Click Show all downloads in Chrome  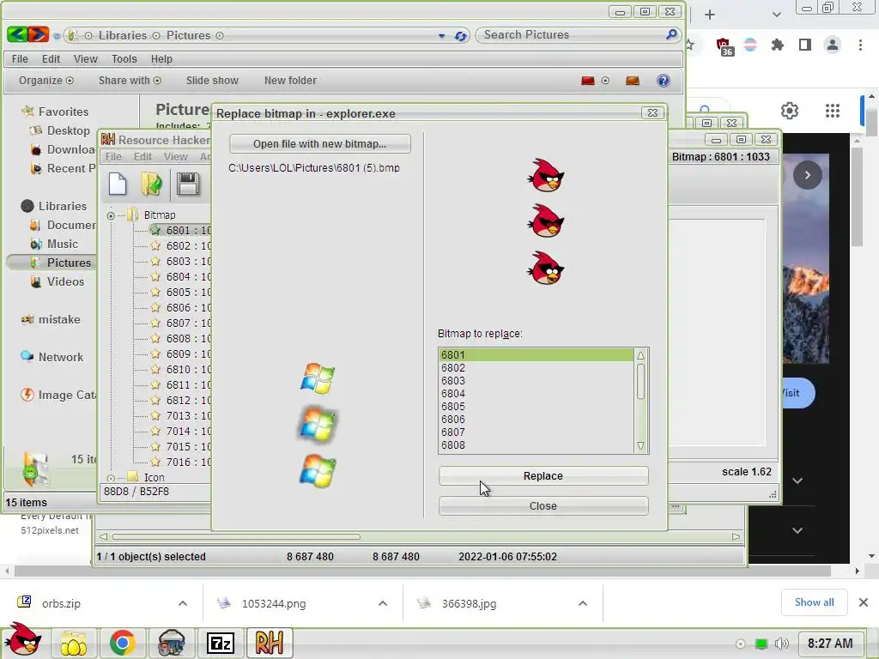tap(814, 602)
